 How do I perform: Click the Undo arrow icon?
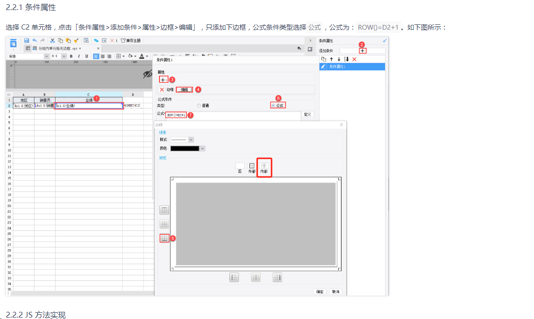[x=35, y=41]
